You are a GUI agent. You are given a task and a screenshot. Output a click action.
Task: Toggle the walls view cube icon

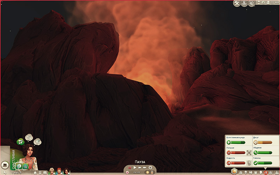(264, 2)
